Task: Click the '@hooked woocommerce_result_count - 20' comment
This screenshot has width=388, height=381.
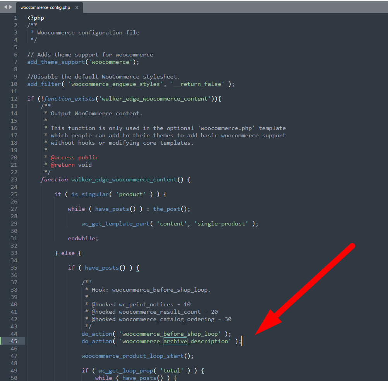Action: (155, 312)
